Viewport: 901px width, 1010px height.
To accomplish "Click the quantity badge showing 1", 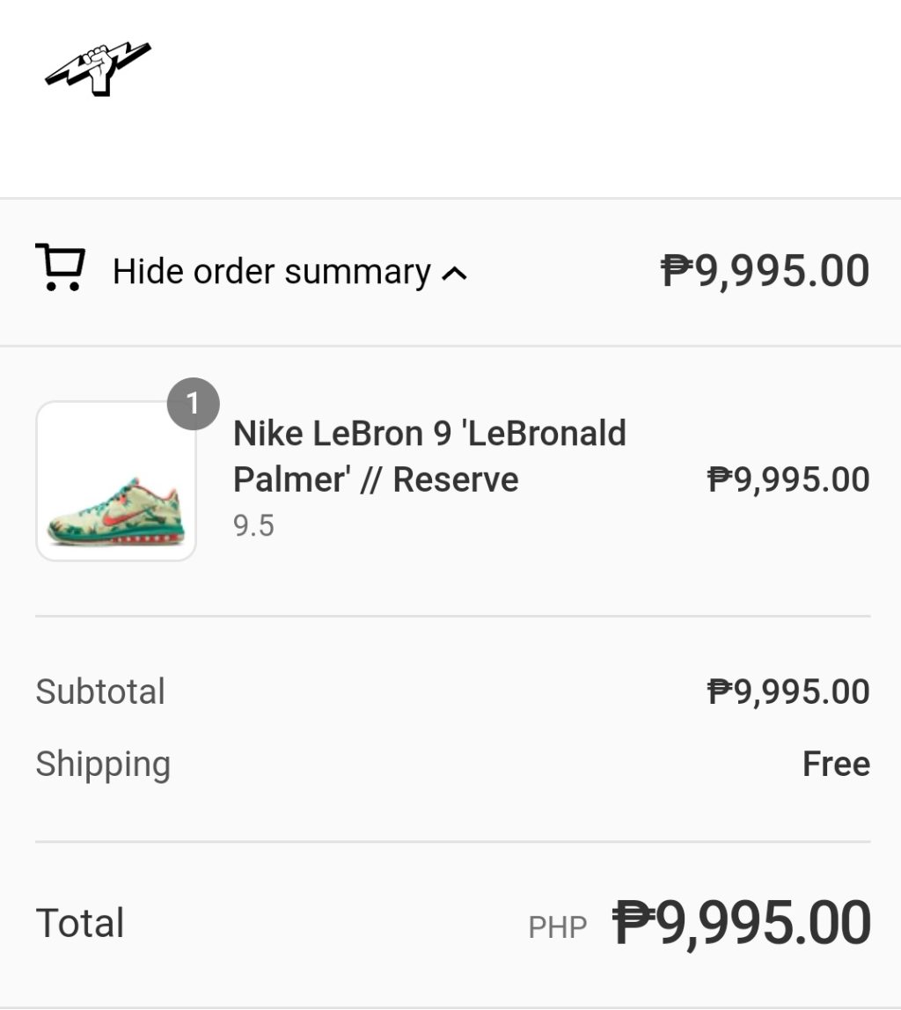I will pyautogui.click(x=193, y=404).
